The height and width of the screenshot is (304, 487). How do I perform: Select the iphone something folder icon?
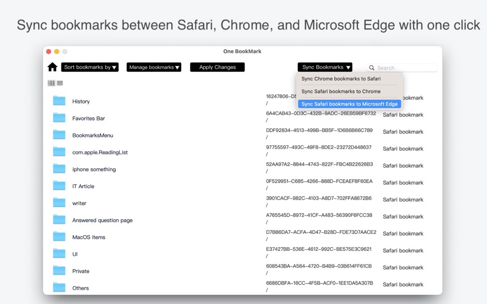click(59, 169)
